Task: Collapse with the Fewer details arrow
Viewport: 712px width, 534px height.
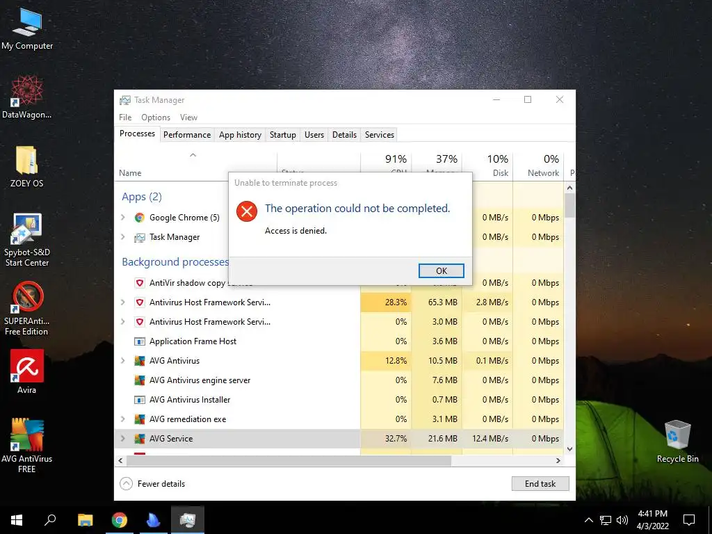Action: click(x=126, y=484)
